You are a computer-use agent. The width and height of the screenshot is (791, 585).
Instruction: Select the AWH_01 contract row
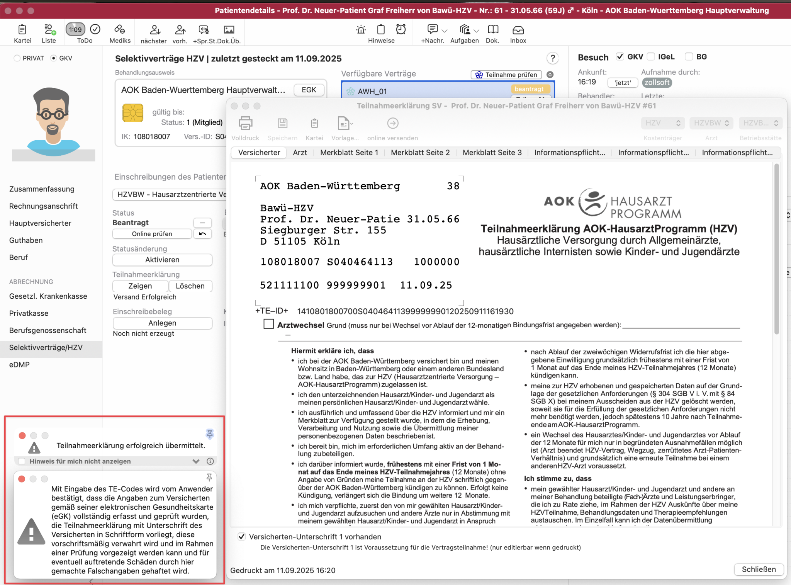[448, 90]
